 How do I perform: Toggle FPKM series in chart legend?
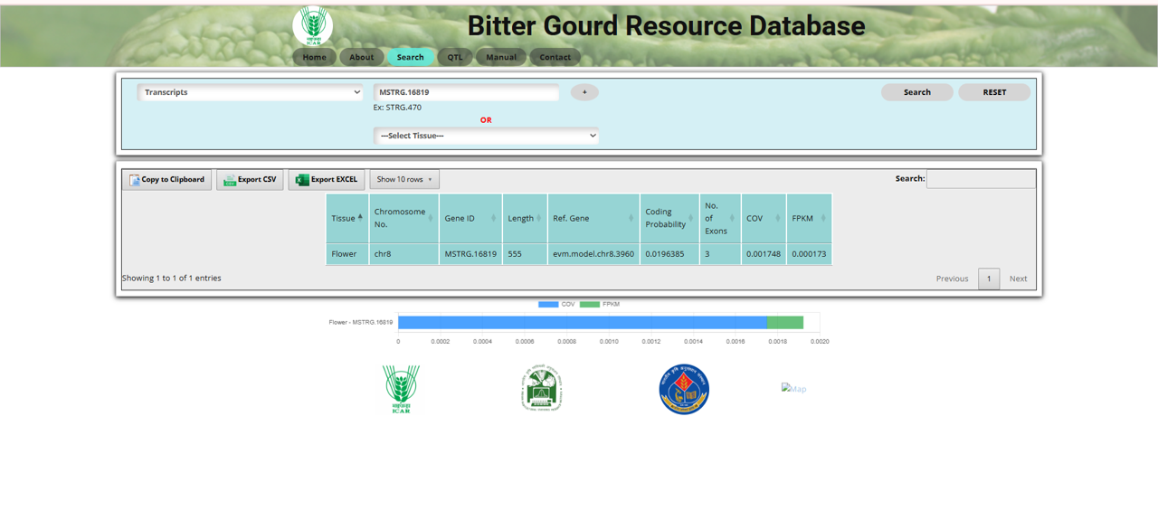tap(601, 304)
